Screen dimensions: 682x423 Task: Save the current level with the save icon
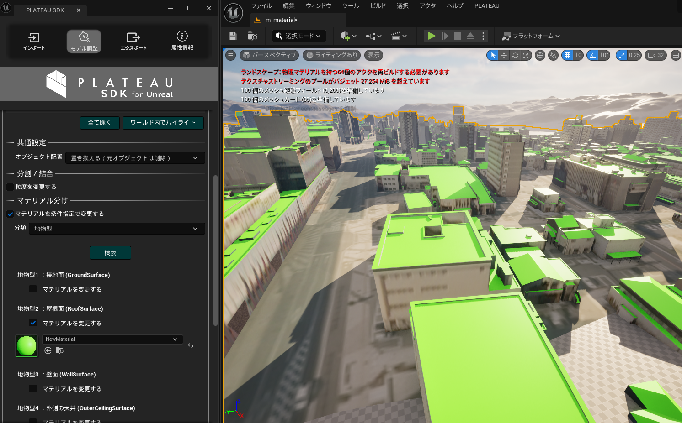coord(233,36)
